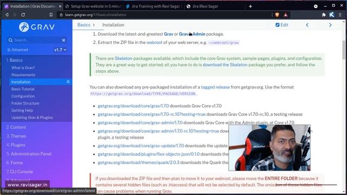Click the bookmark icon in toolbar
This screenshot has height=195, width=347.
[x=51, y=15]
